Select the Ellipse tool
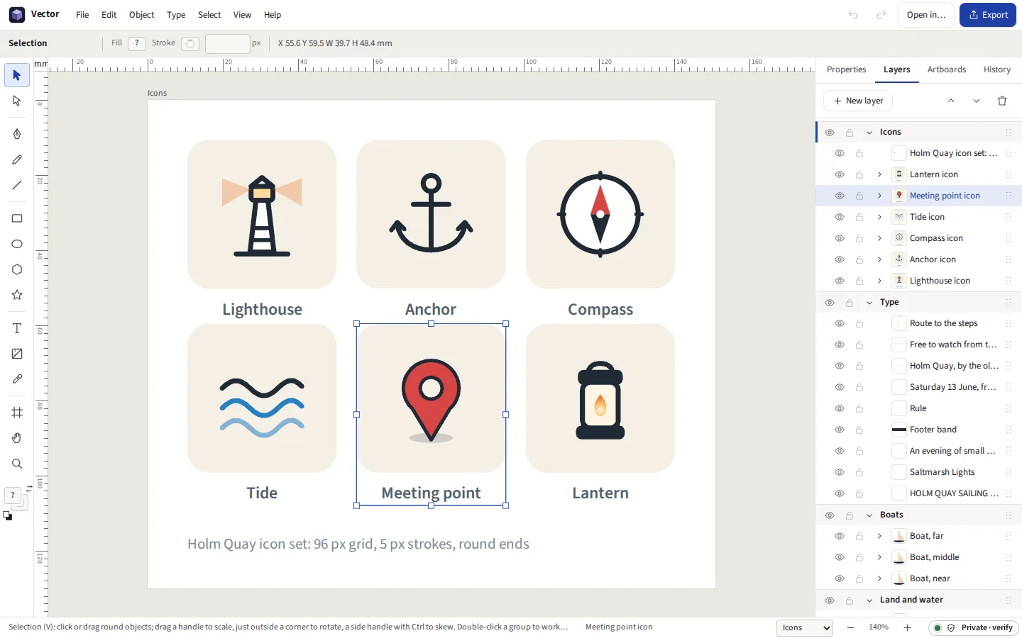The height and width of the screenshot is (638, 1022). pos(17,244)
